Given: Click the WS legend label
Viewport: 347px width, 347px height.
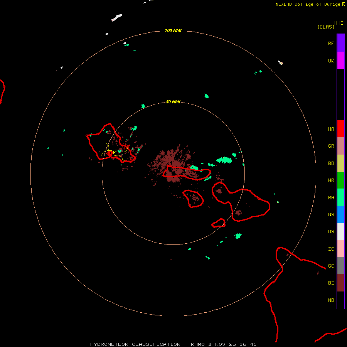Looking at the screenshot, I should pyautogui.click(x=331, y=215).
